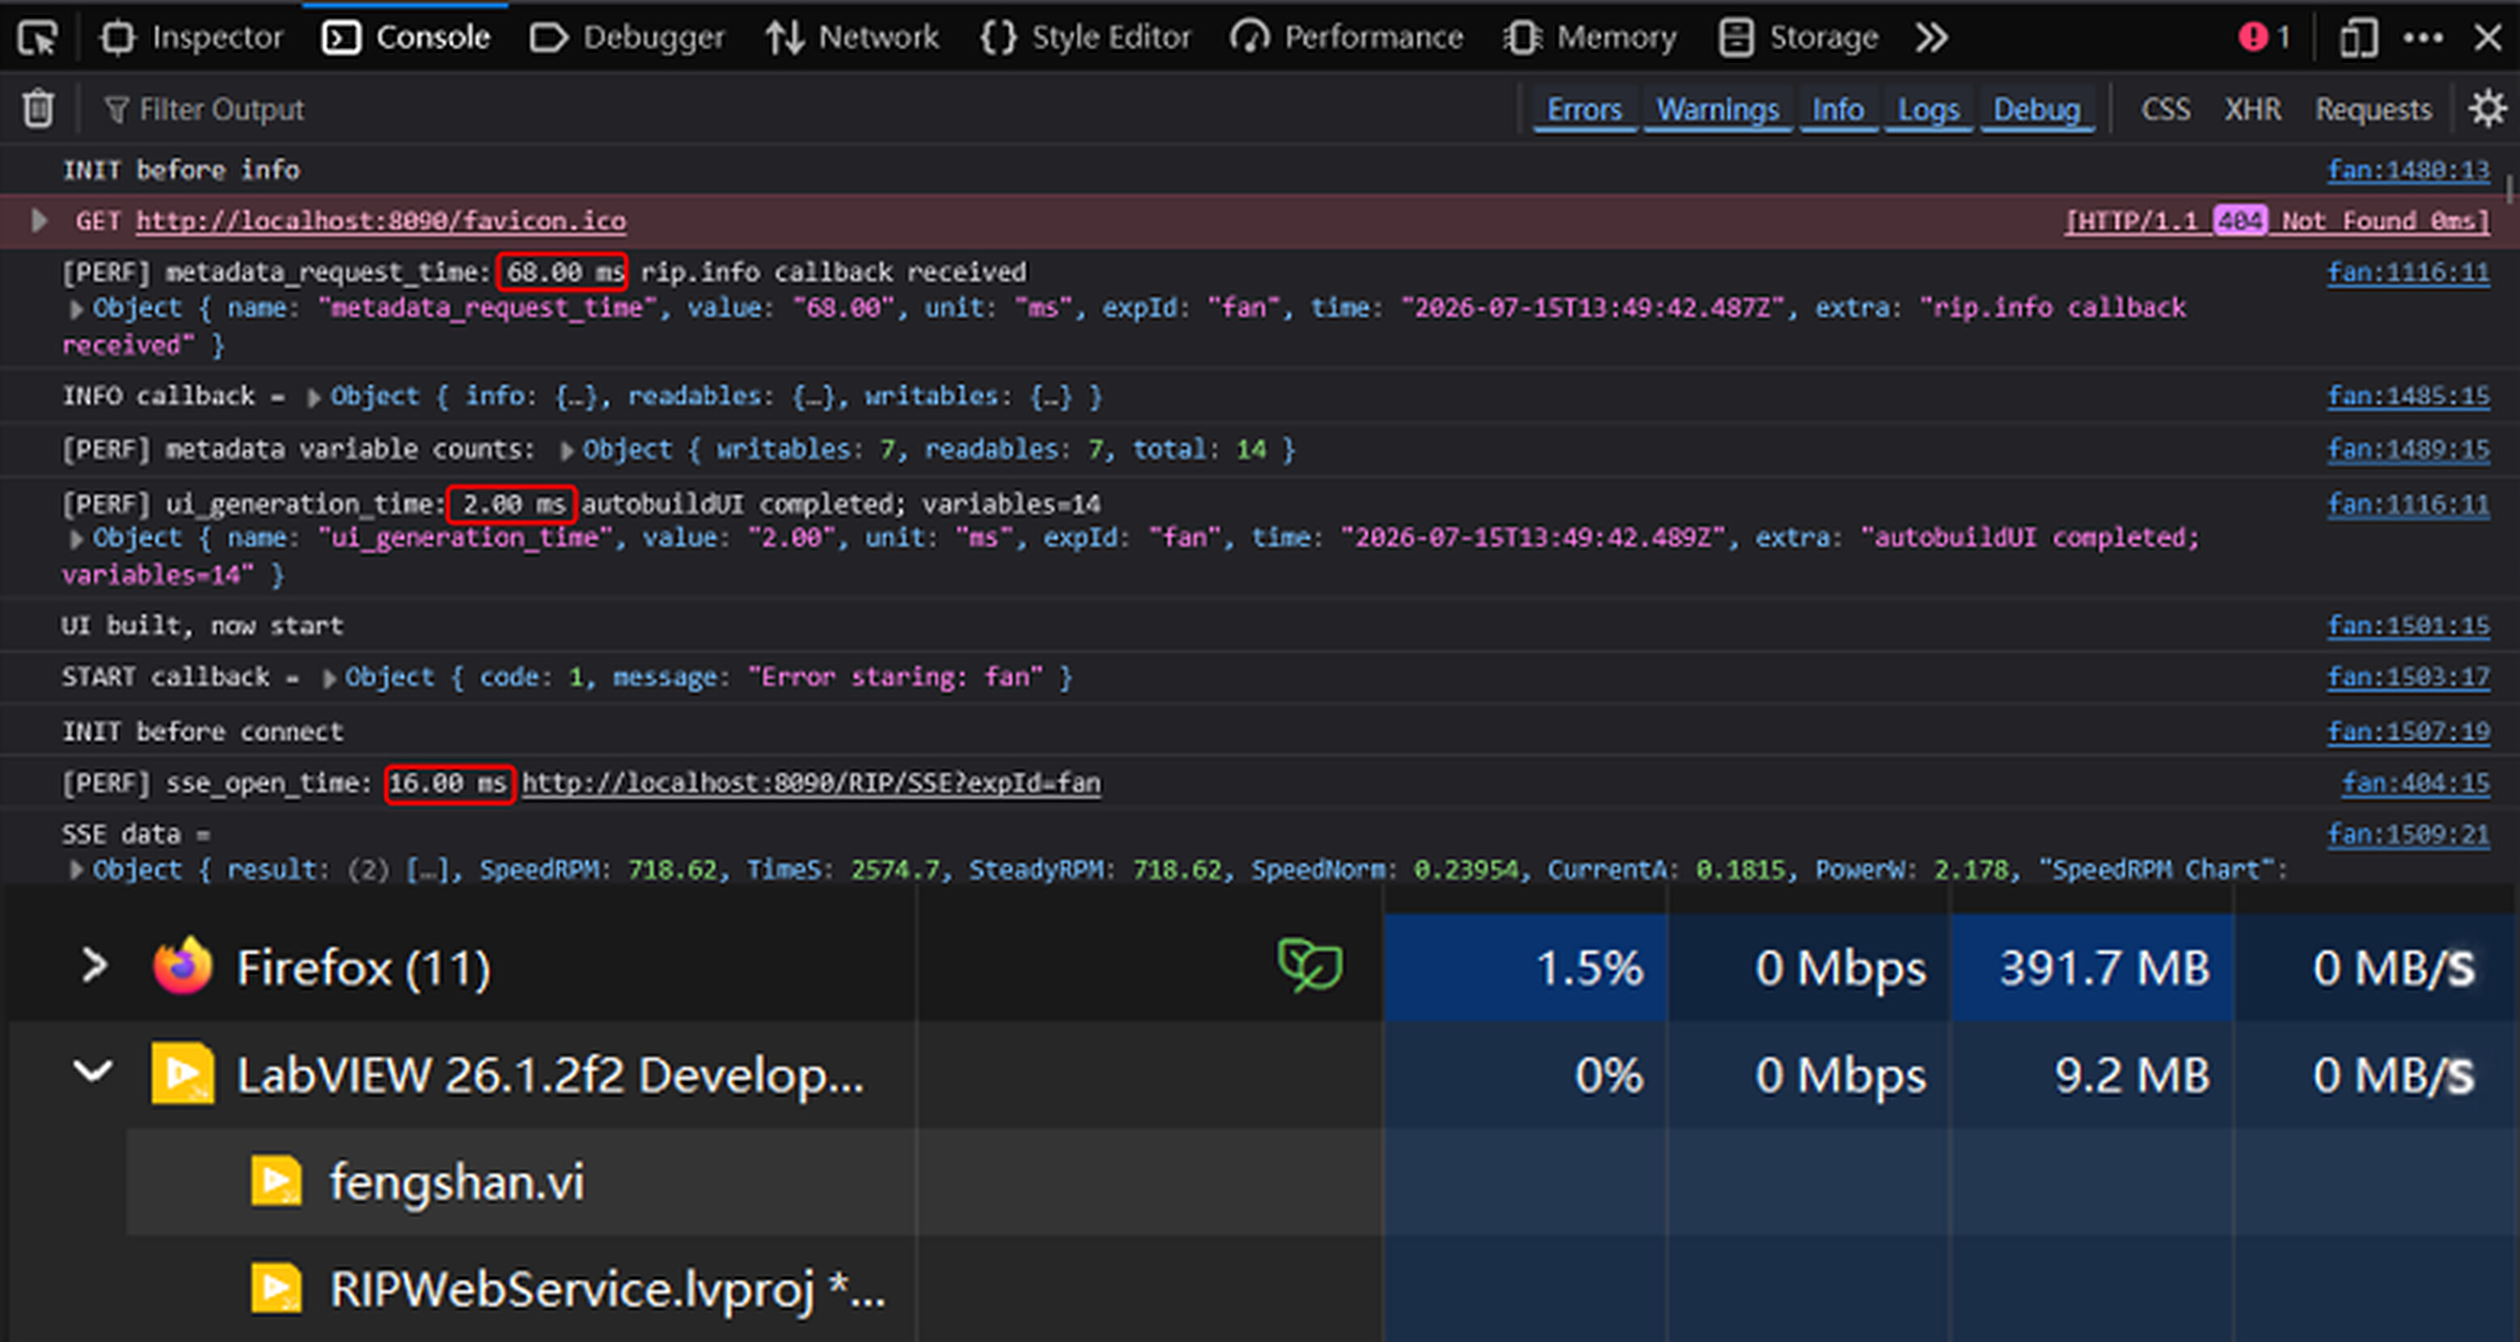The image size is (2520, 1342).
Task: Click the RIPWebService.lvproj icon
Action: 276,1288
